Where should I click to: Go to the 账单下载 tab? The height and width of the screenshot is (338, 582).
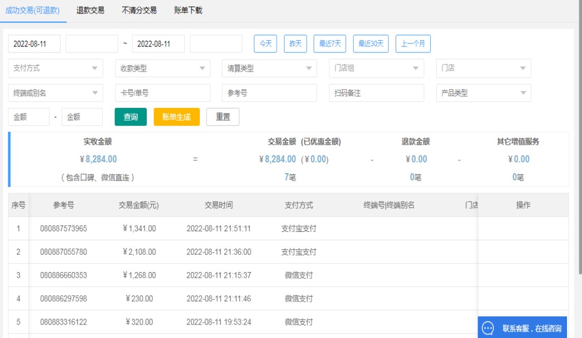point(188,10)
